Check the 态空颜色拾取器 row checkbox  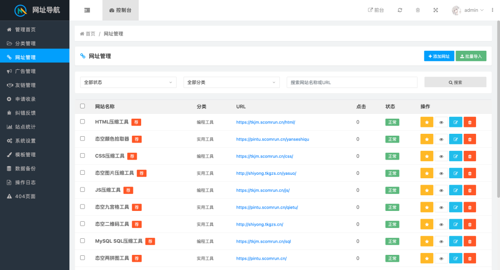coord(83,139)
